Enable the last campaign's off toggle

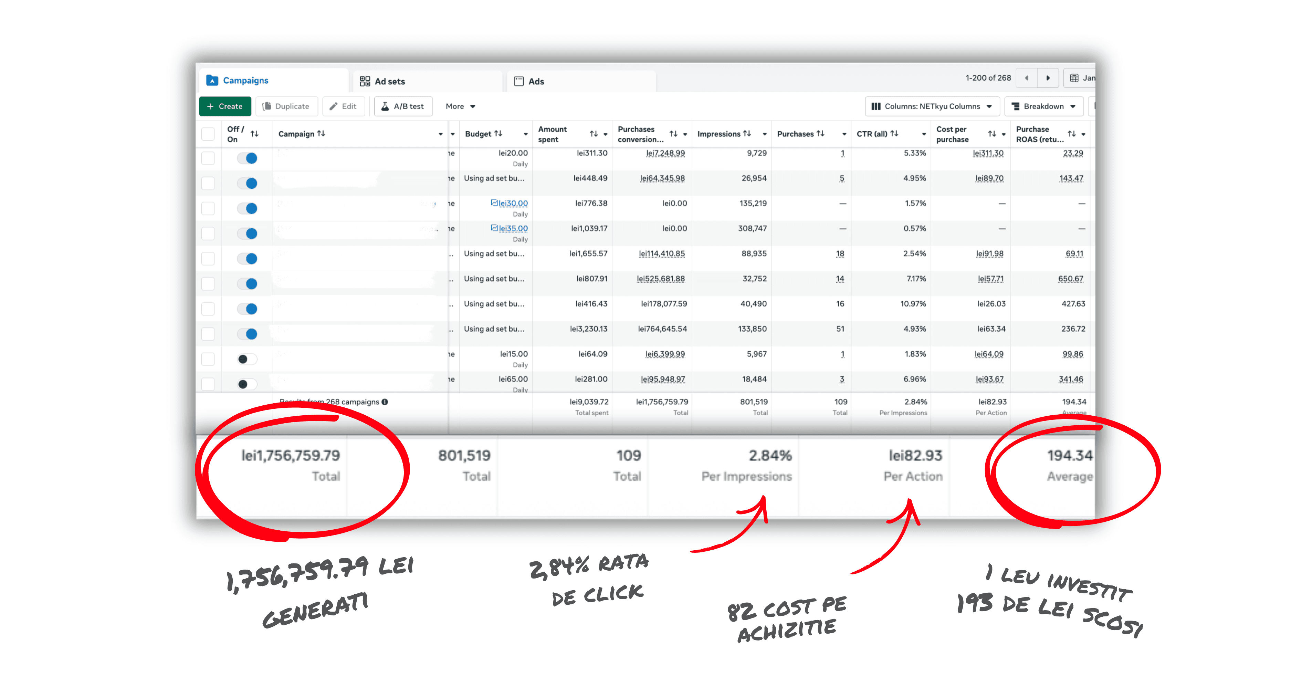pyautogui.click(x=248, y=384)
